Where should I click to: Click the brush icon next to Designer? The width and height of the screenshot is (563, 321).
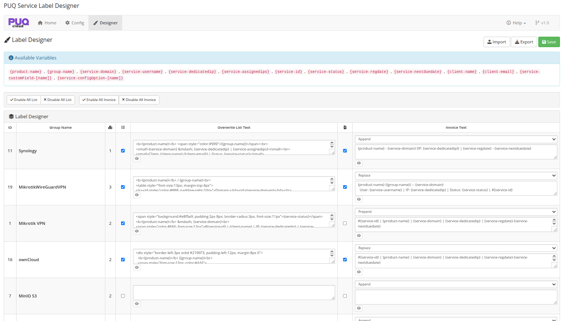click(95, 23)
